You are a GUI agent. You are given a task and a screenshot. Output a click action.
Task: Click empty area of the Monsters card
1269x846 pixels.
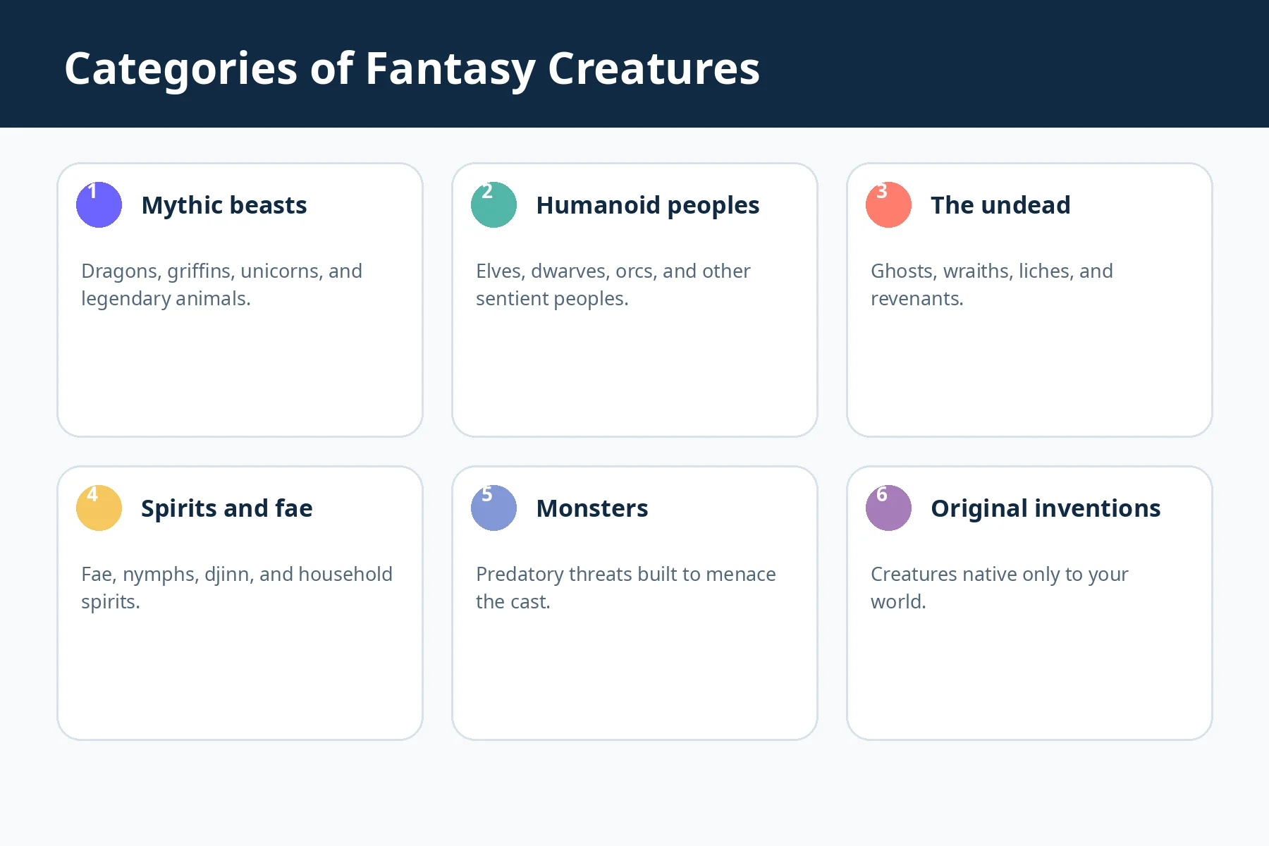point(634,677)
